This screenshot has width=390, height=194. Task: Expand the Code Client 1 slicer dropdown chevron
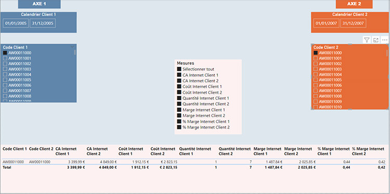coord(72,47)
